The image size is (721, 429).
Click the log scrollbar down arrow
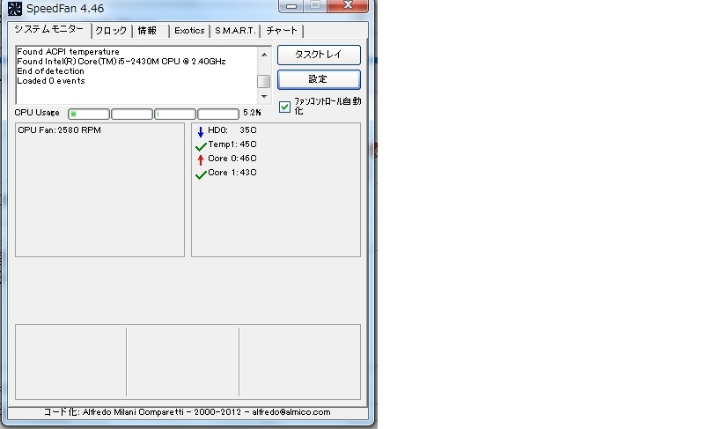pyautogui.click(x=264, y=96)
